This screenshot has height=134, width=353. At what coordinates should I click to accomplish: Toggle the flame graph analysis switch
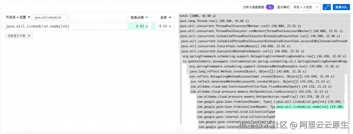(x=270, y=7)
